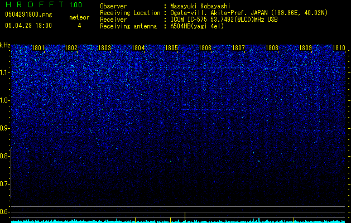Click the 1801 time axis label

coord(38,47)
